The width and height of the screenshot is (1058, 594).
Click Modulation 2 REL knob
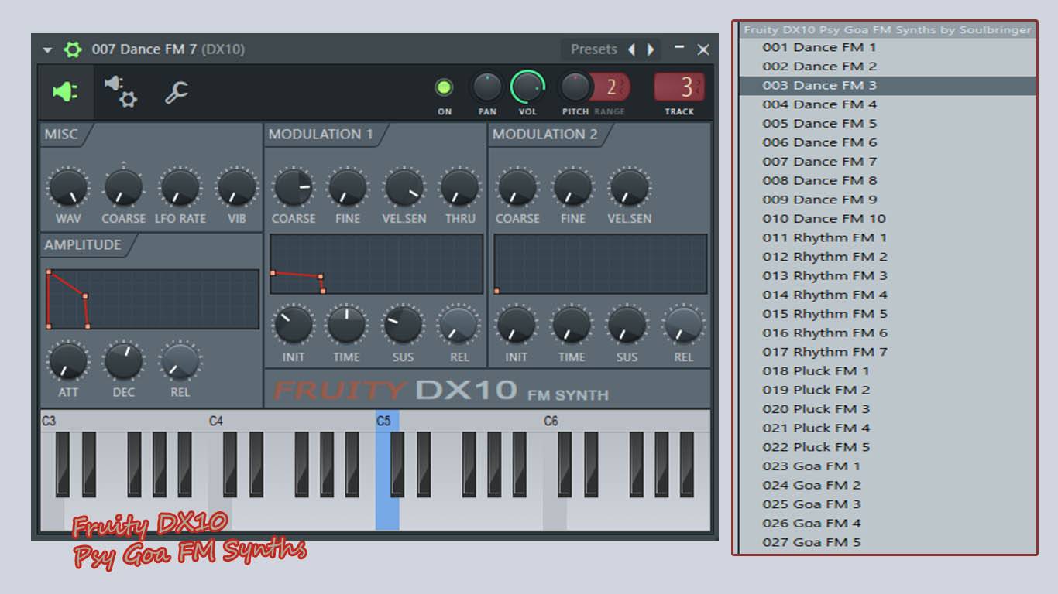tap(684, 326)
